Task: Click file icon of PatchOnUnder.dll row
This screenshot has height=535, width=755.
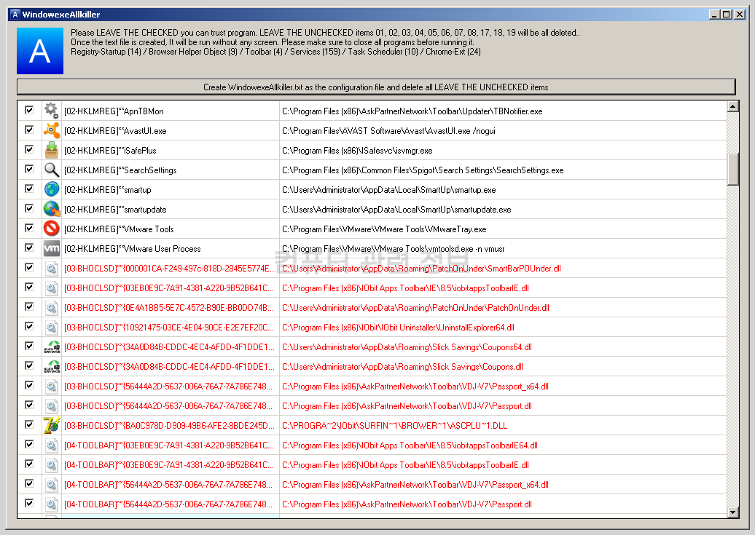Action: pyautogui.click(x=52, y=307)
